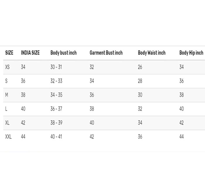Image resolution: width=205 pixels, height=176 pixels.
Task: Select the 34 - 35 body bust cell
Action: [x=57, y=95]
